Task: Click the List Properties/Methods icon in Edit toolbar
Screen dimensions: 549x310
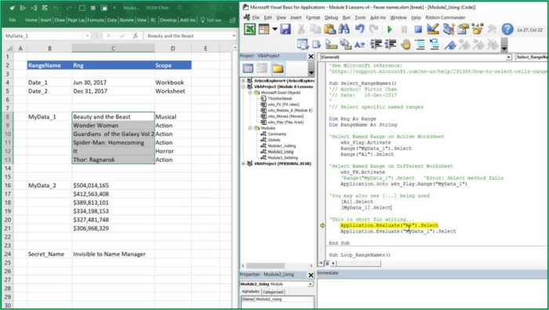Action: pos(303,45)
